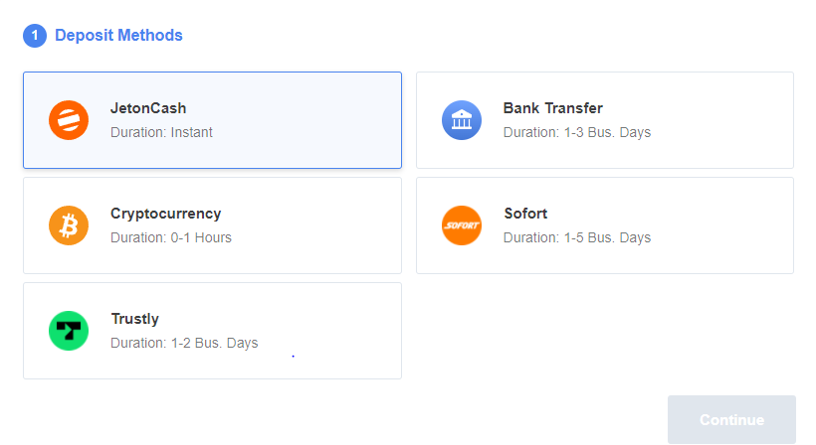The image size is (816, 445).
Task: Click the blue bank building icon
Action: 462,120
